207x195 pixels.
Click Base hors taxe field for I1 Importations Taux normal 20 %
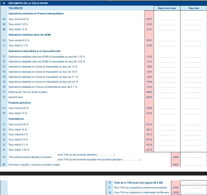tap(167, 124)
